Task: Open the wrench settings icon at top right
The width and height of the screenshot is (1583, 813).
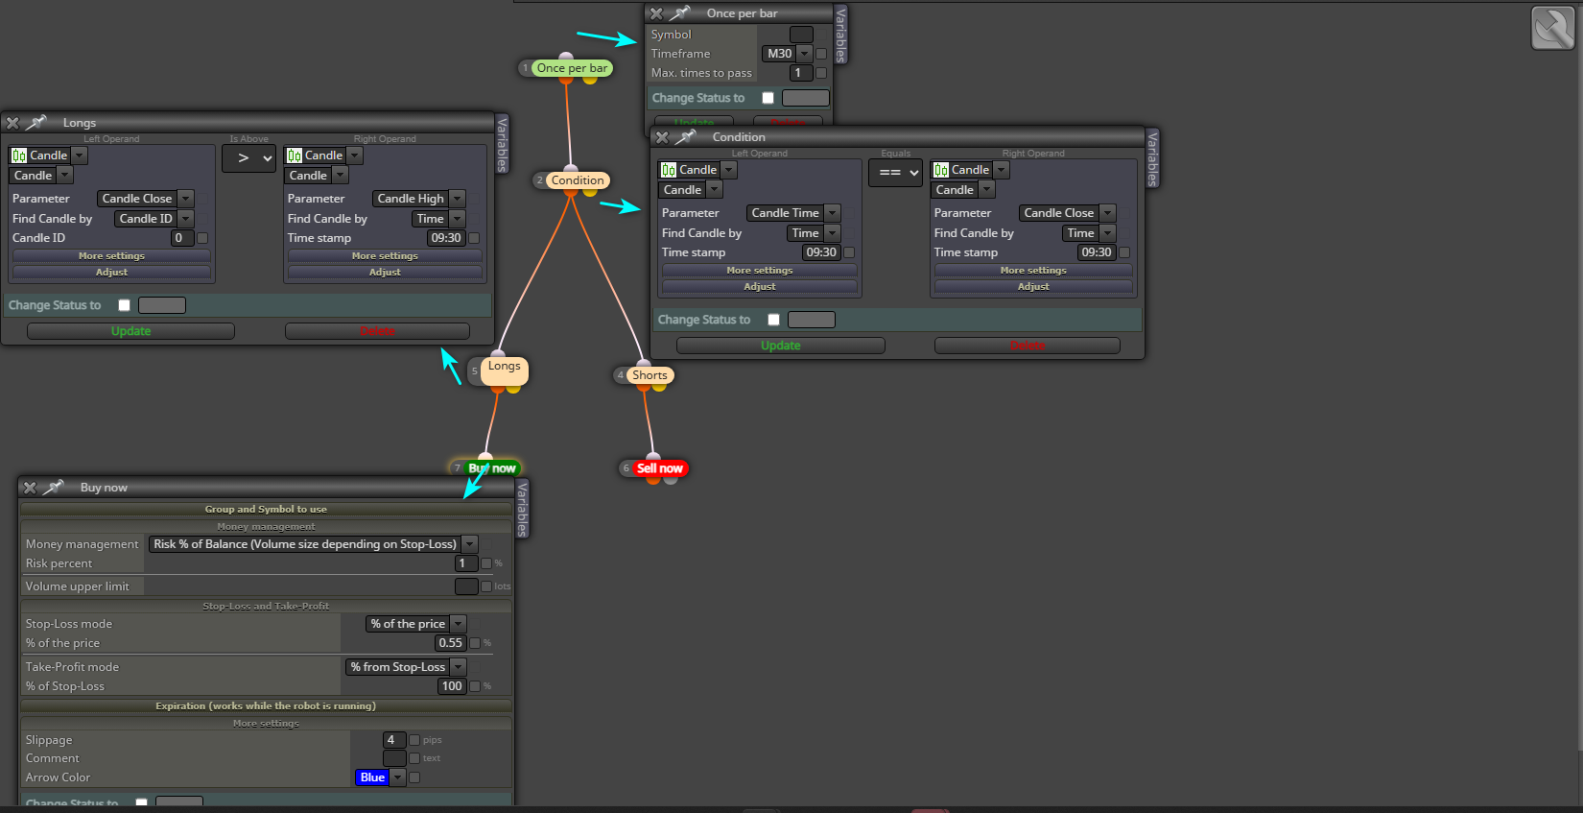Action: click(x=1552, y=28)
